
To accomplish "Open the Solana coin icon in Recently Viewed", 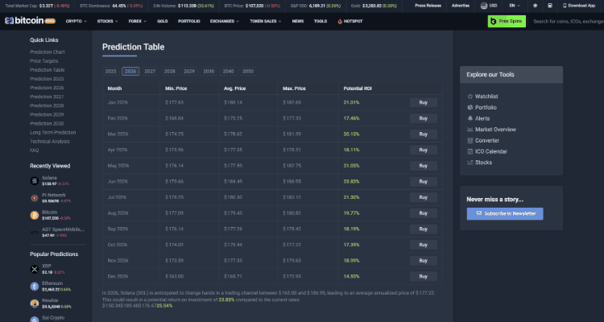I will pos(35,180).
